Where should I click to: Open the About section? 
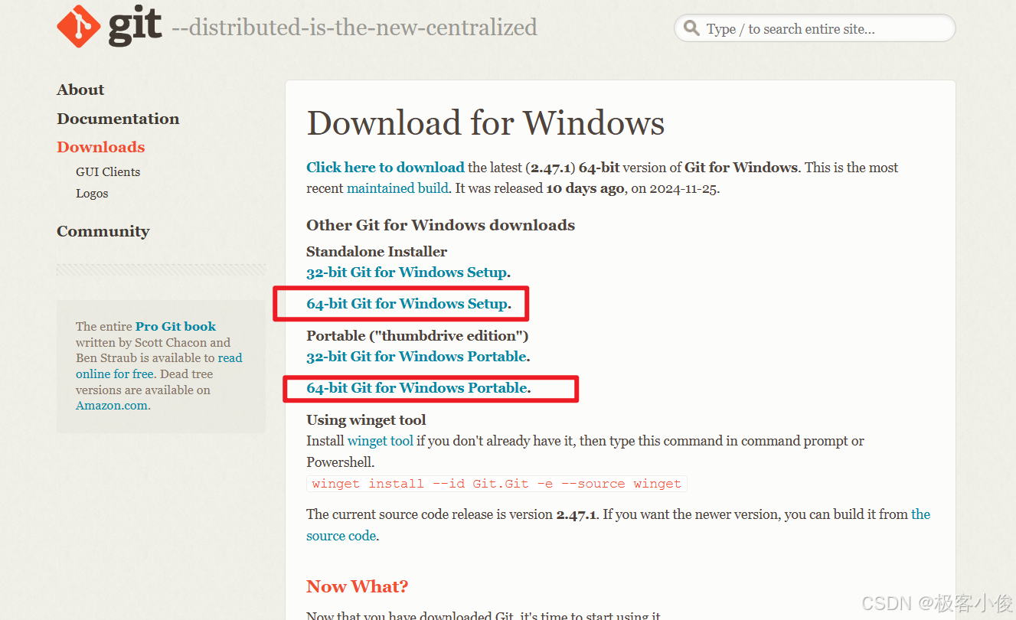click(x=80, y=90)
